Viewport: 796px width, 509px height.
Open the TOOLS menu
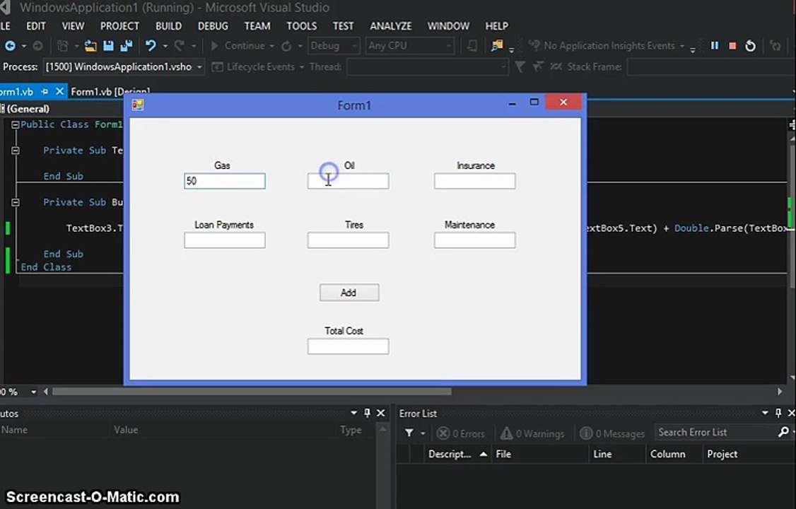[x=302, y=26]
